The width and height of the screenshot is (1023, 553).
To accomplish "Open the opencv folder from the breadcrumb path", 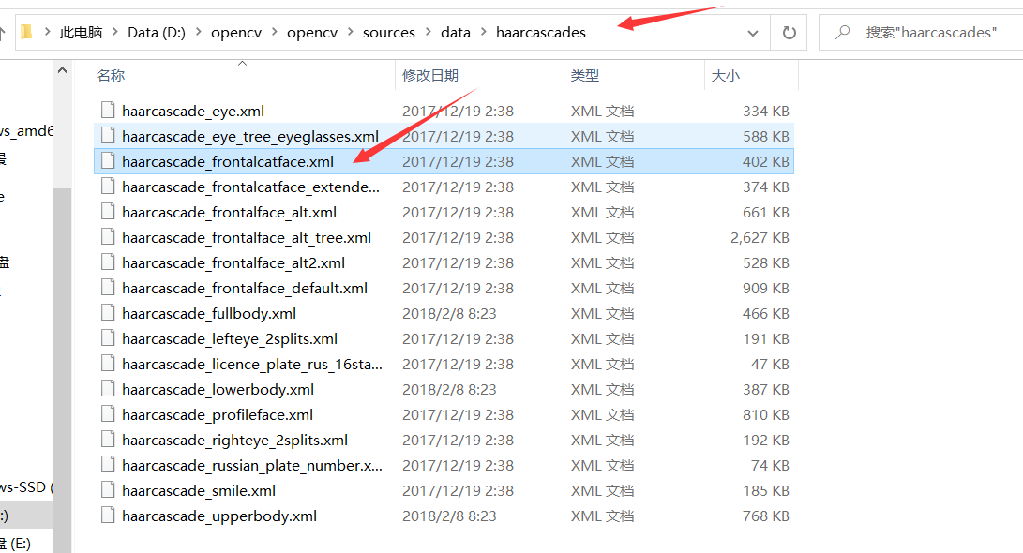I will [x=236, y=31].
